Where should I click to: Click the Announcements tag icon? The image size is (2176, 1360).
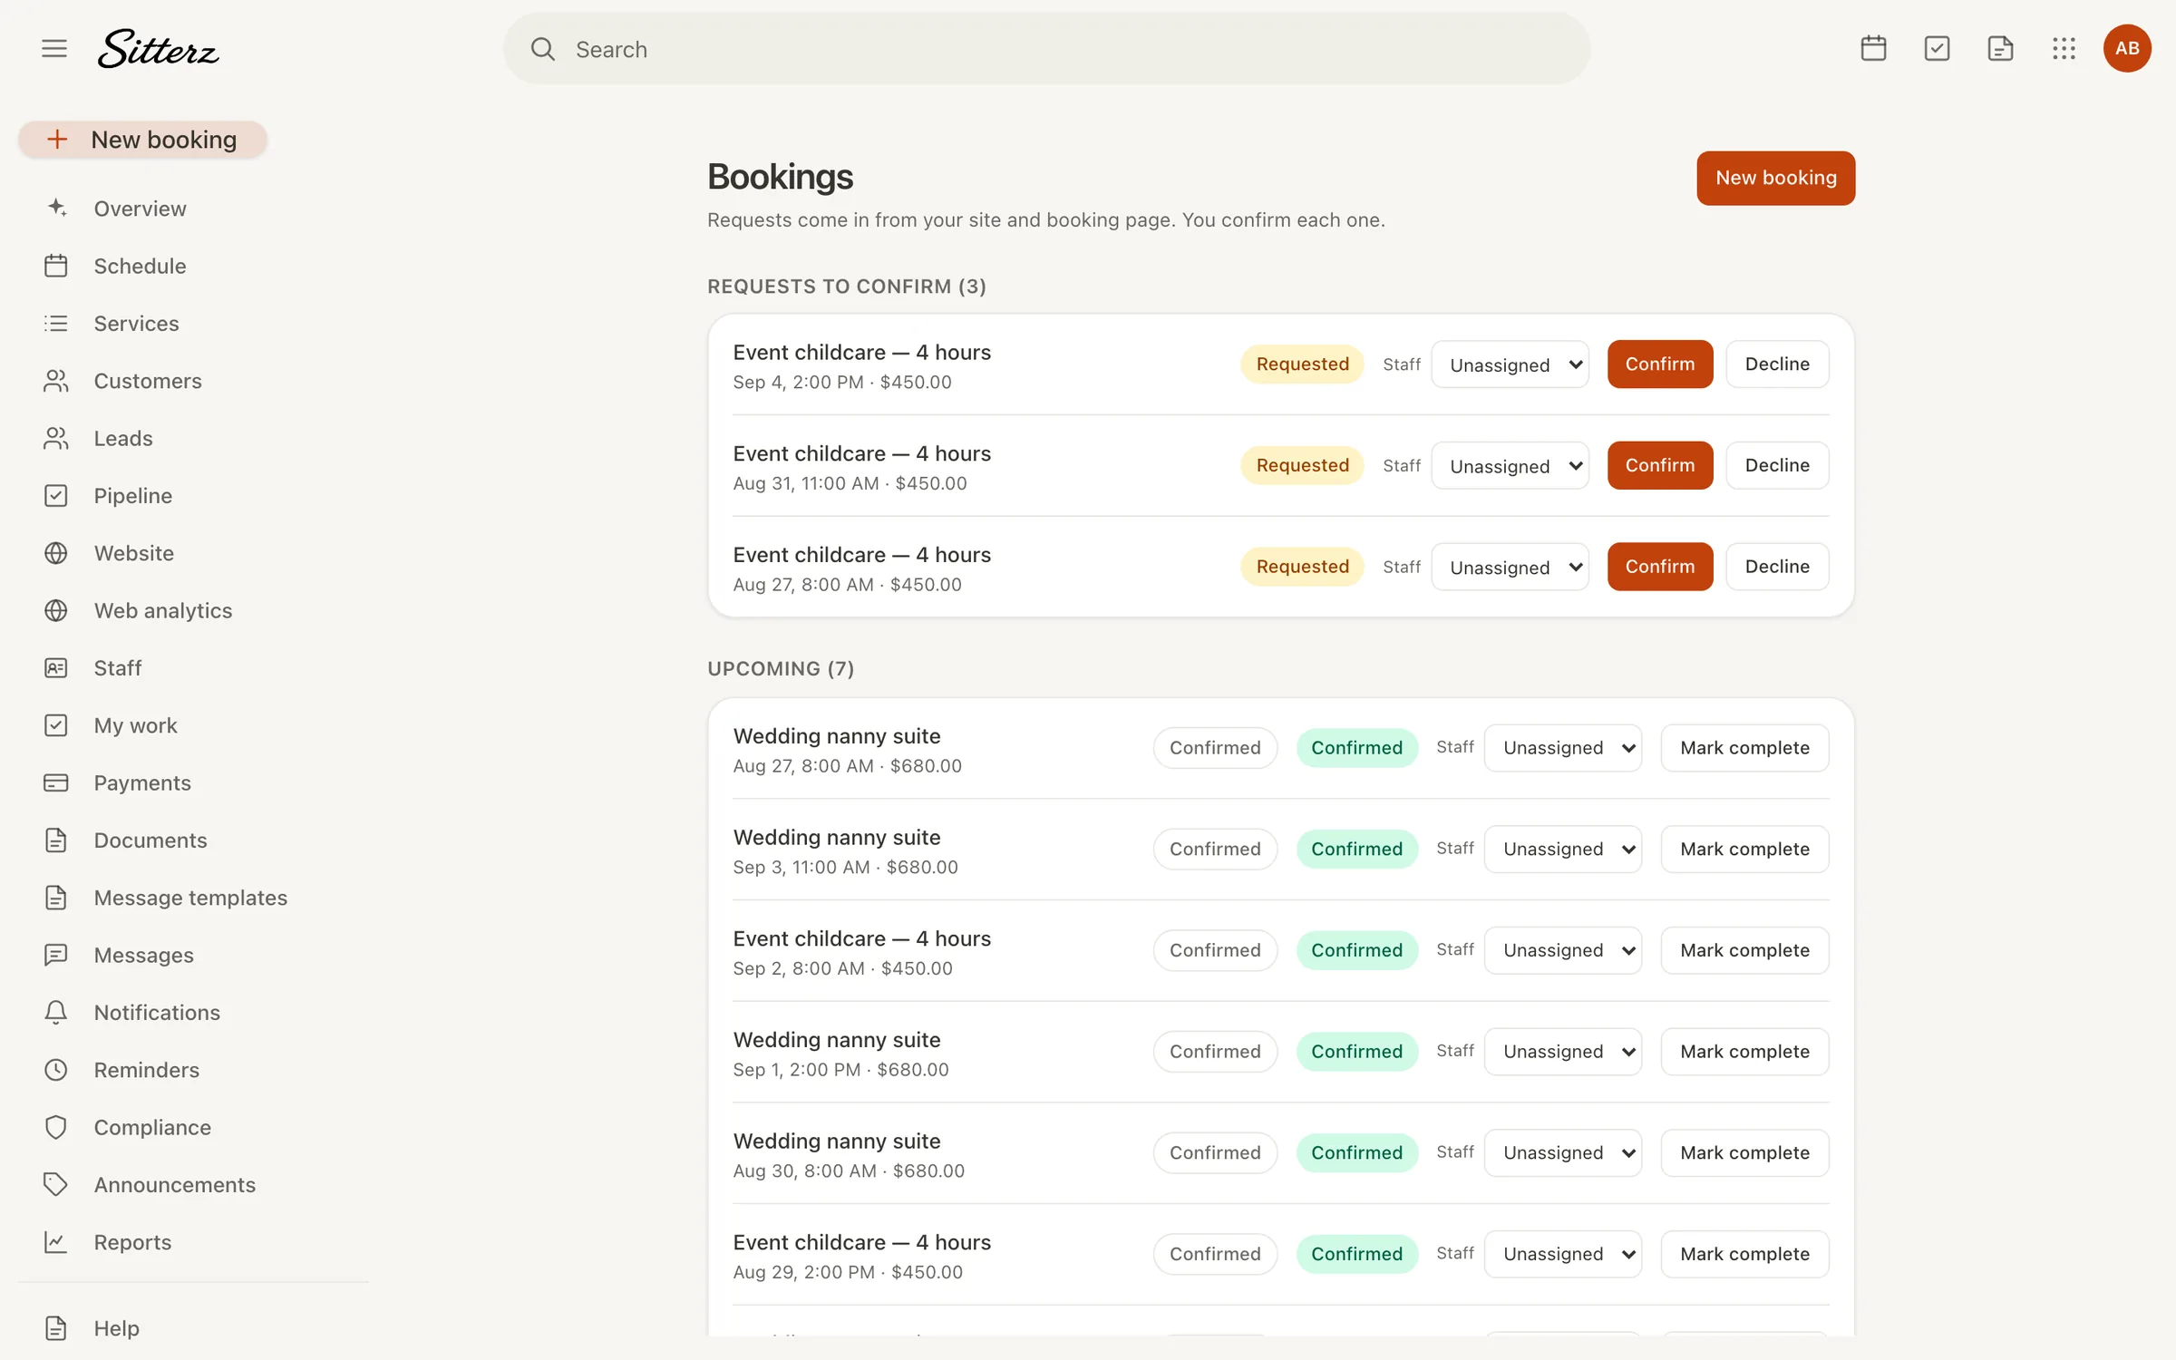[x=56, y=1185]
